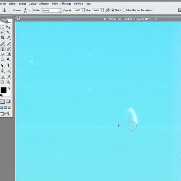
Task: Pick the Type tool
Action: pyautogui.click(x=8, y=65)
